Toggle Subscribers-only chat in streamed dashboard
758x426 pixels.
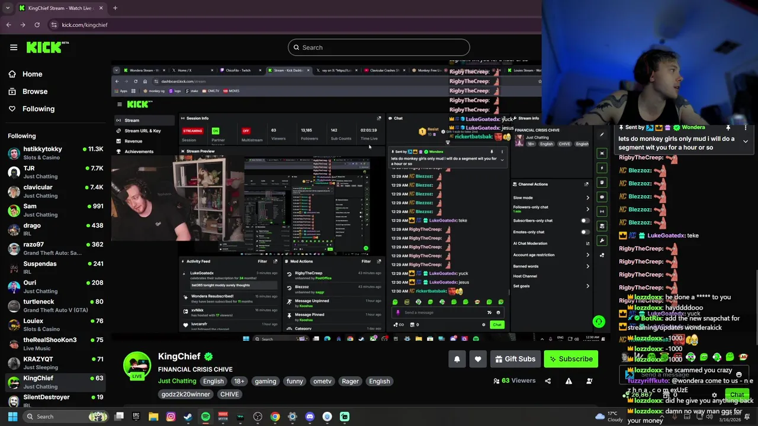point(585,221)
